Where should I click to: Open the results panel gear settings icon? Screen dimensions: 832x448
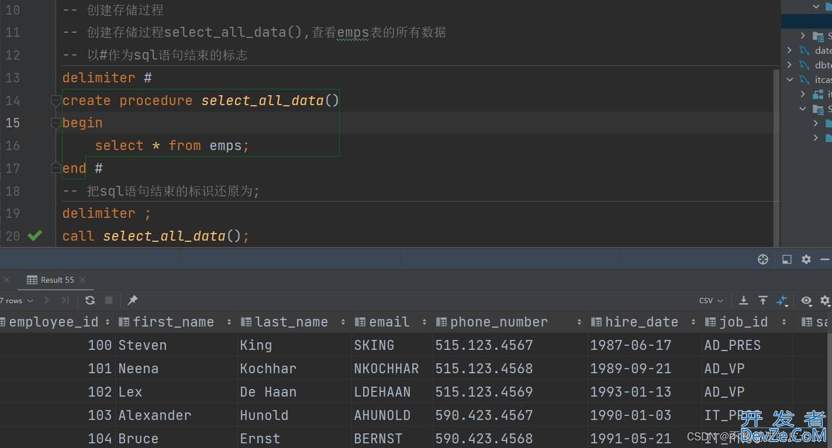coord(806,259)
